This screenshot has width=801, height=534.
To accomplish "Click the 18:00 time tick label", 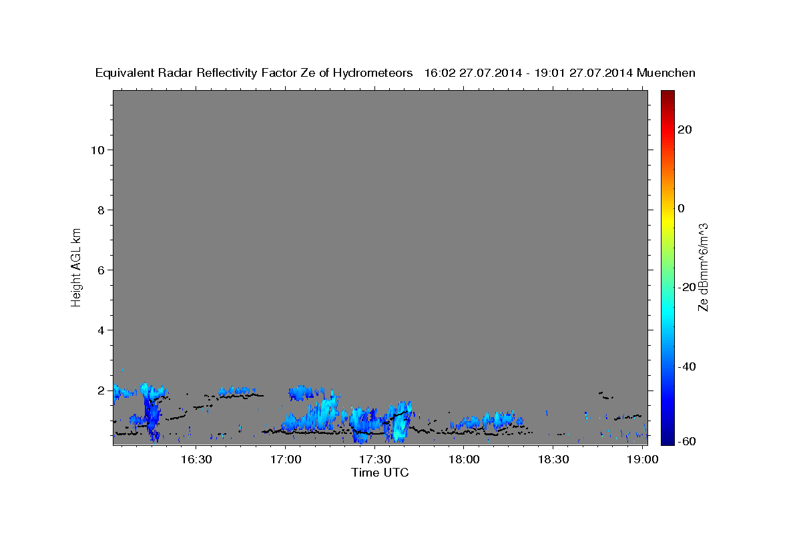I will (464, 459).
